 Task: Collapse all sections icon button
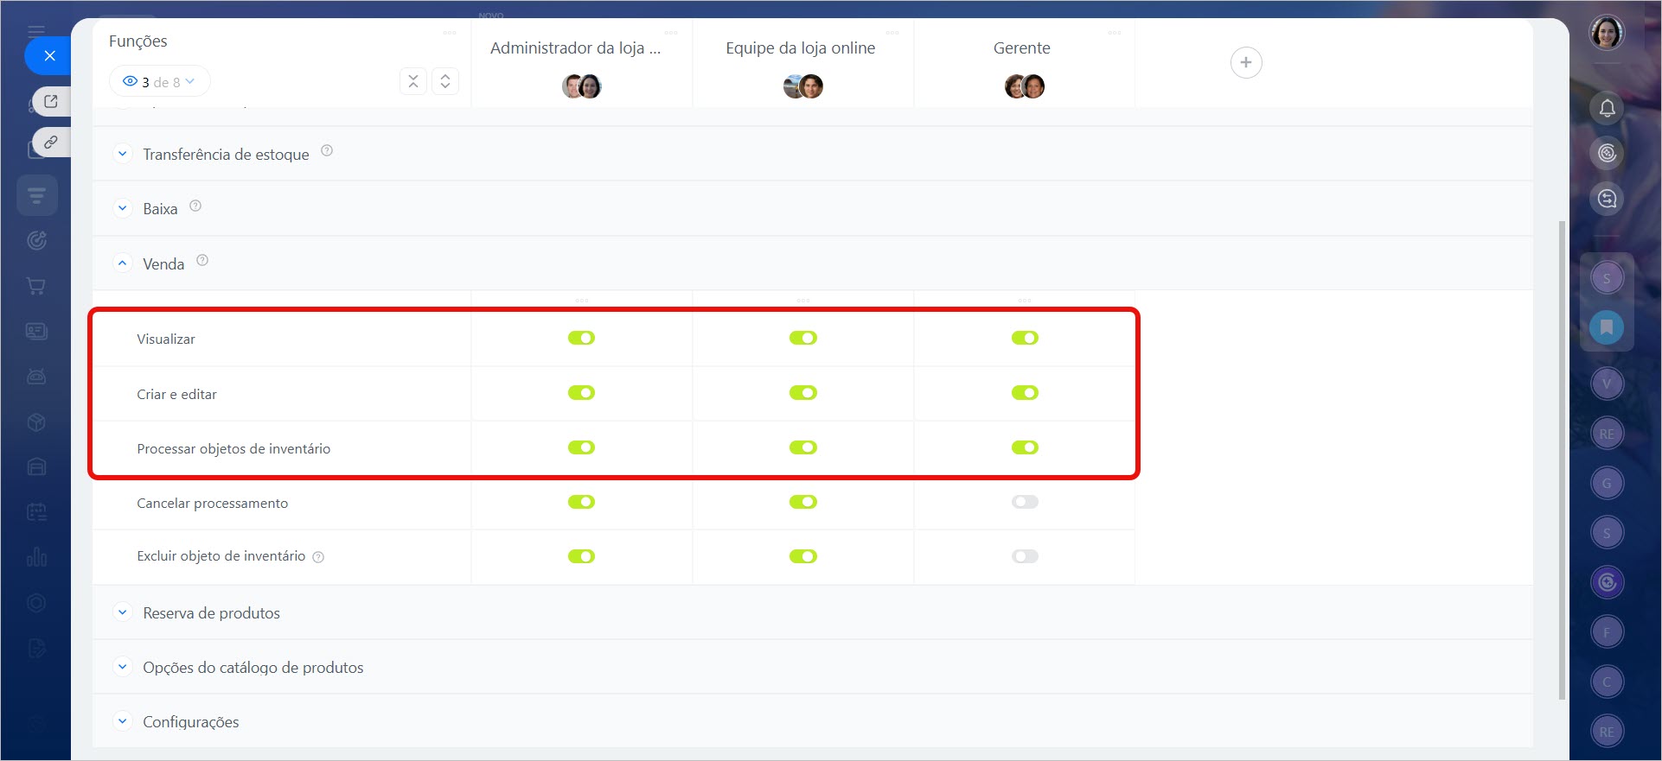coord(413,81)
